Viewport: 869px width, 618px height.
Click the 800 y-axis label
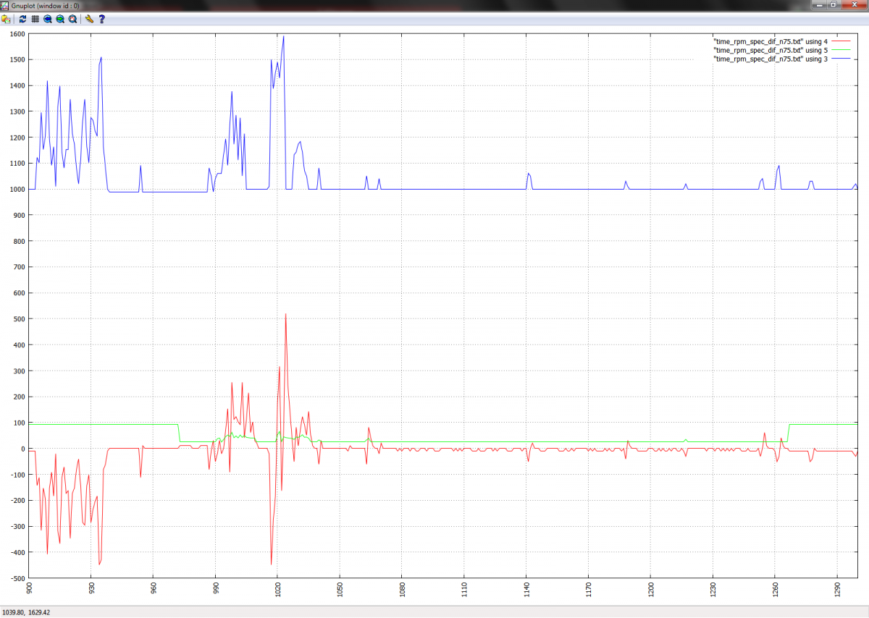[x=19, y=242]
